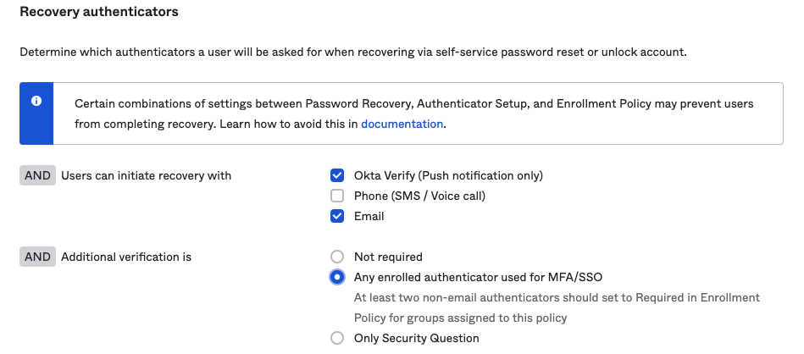Choose the Only Security Question radio button
The width and height of the screenshot is (804, 354).
[x=337, y=339]
